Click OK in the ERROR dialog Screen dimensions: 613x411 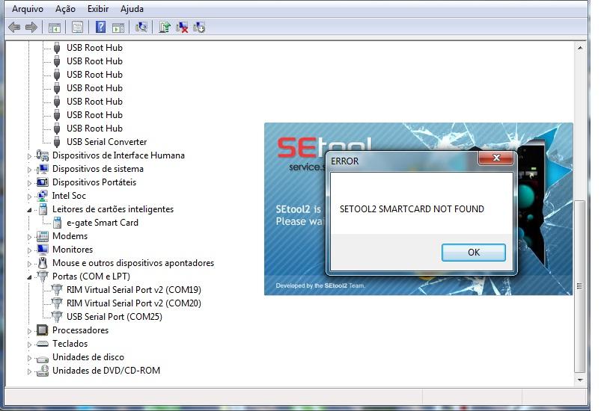474,252
